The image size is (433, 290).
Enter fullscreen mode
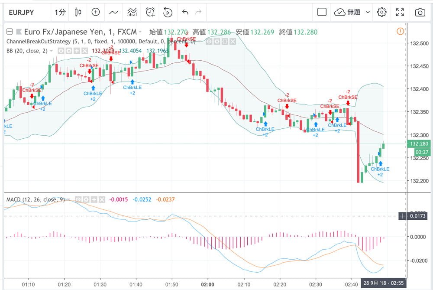[x=400, y=13]
